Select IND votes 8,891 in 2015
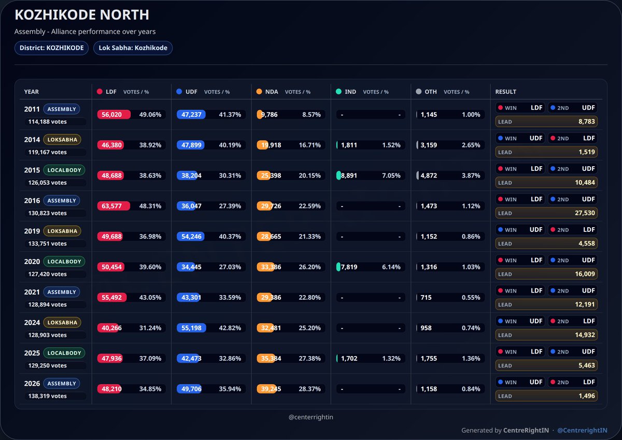This screenshot has height=440, width=622. (349, 175)
